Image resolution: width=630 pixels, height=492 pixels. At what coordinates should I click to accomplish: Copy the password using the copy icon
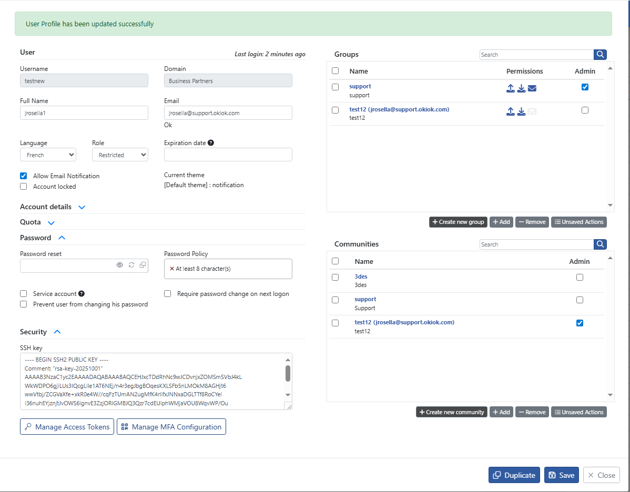coord(143,265)
